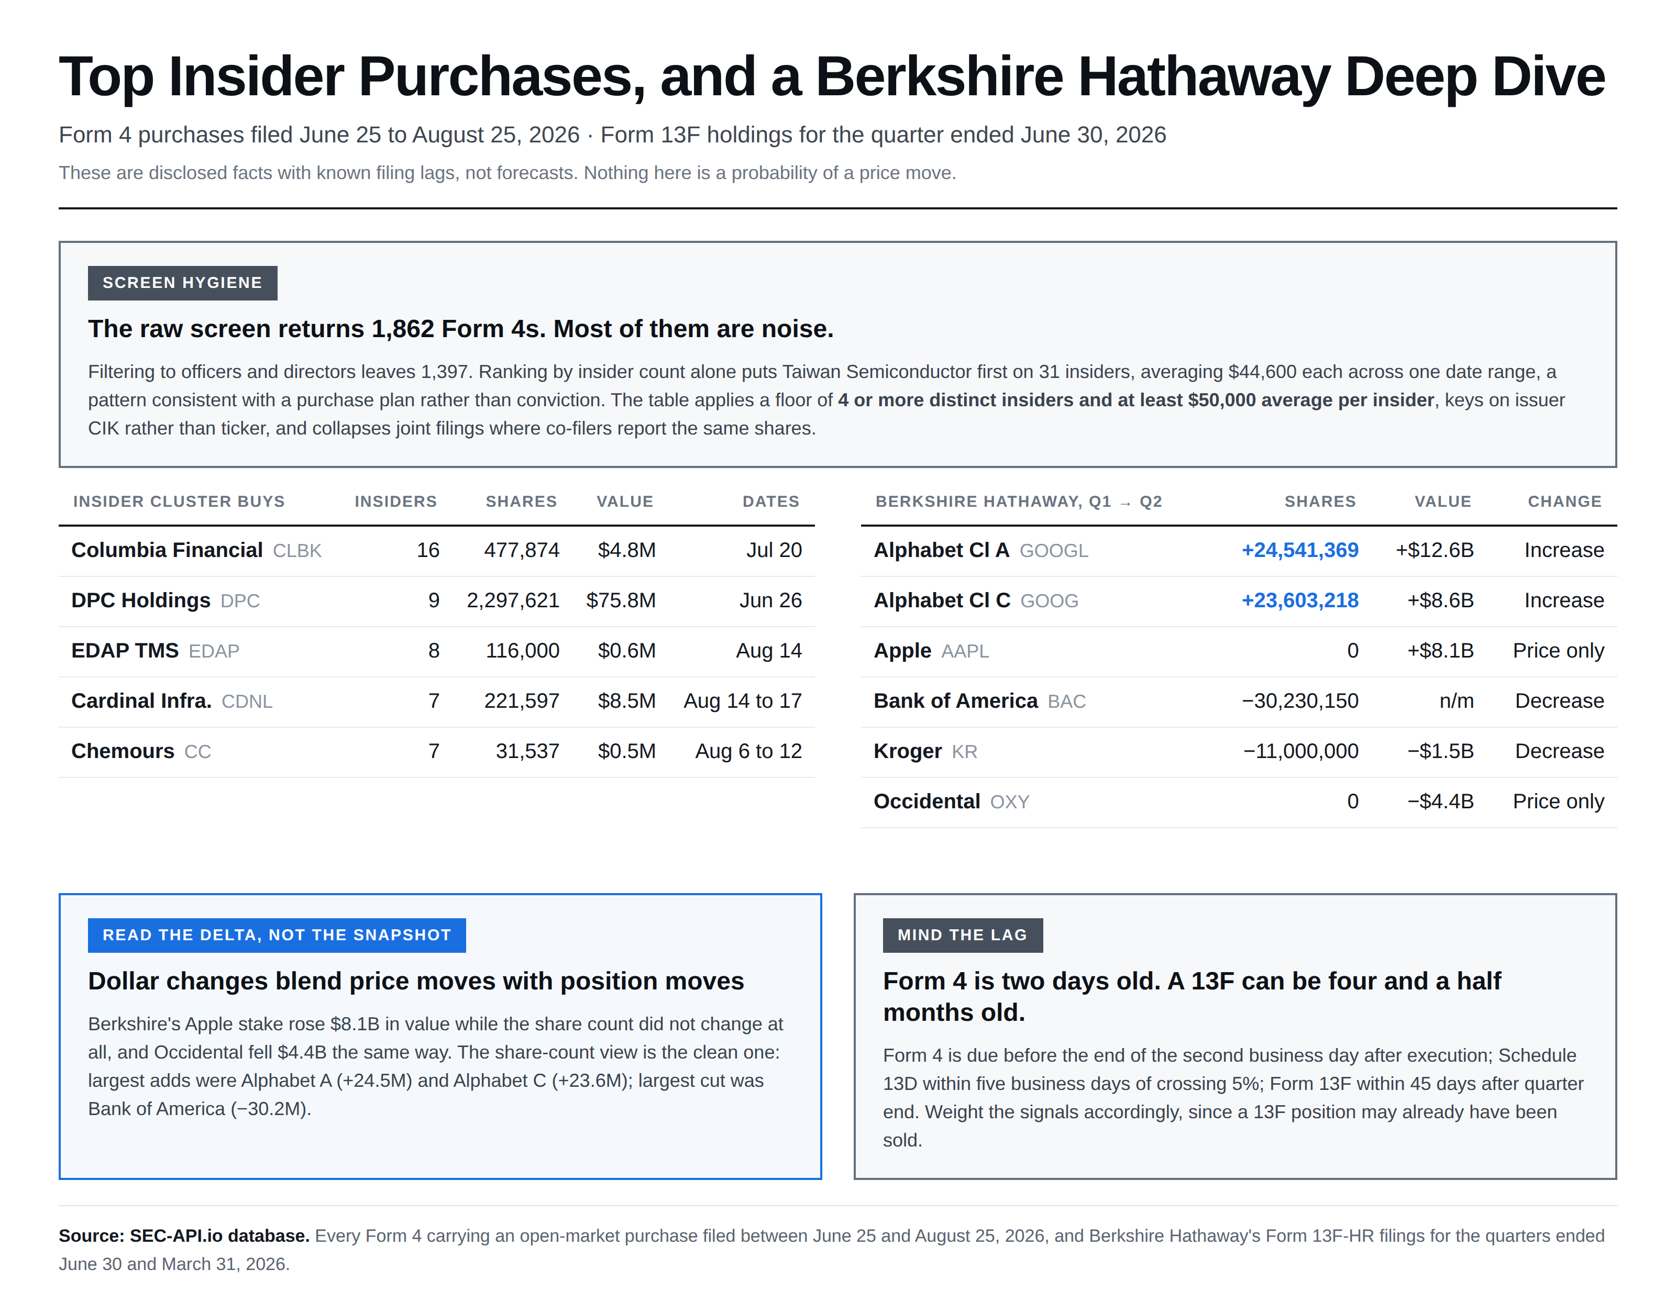This screenshot has width=1676, height=1314.
Task: Select EDAP TMS company name
Action: point(125,651)
